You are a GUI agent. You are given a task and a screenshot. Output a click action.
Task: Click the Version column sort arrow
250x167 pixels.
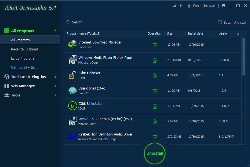238,34
